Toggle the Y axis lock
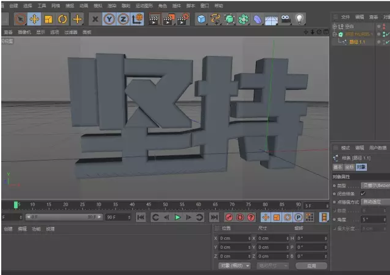The height and width of the screenshot is (275, 390). pos(109,19)
